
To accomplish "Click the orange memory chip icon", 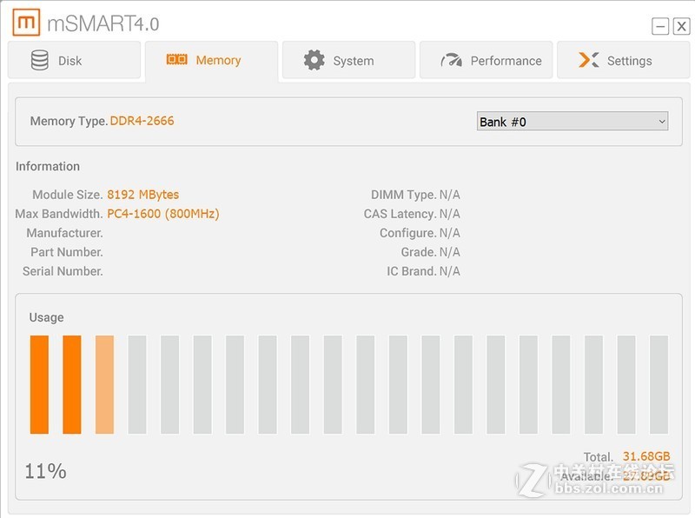I will coord(177,60).
